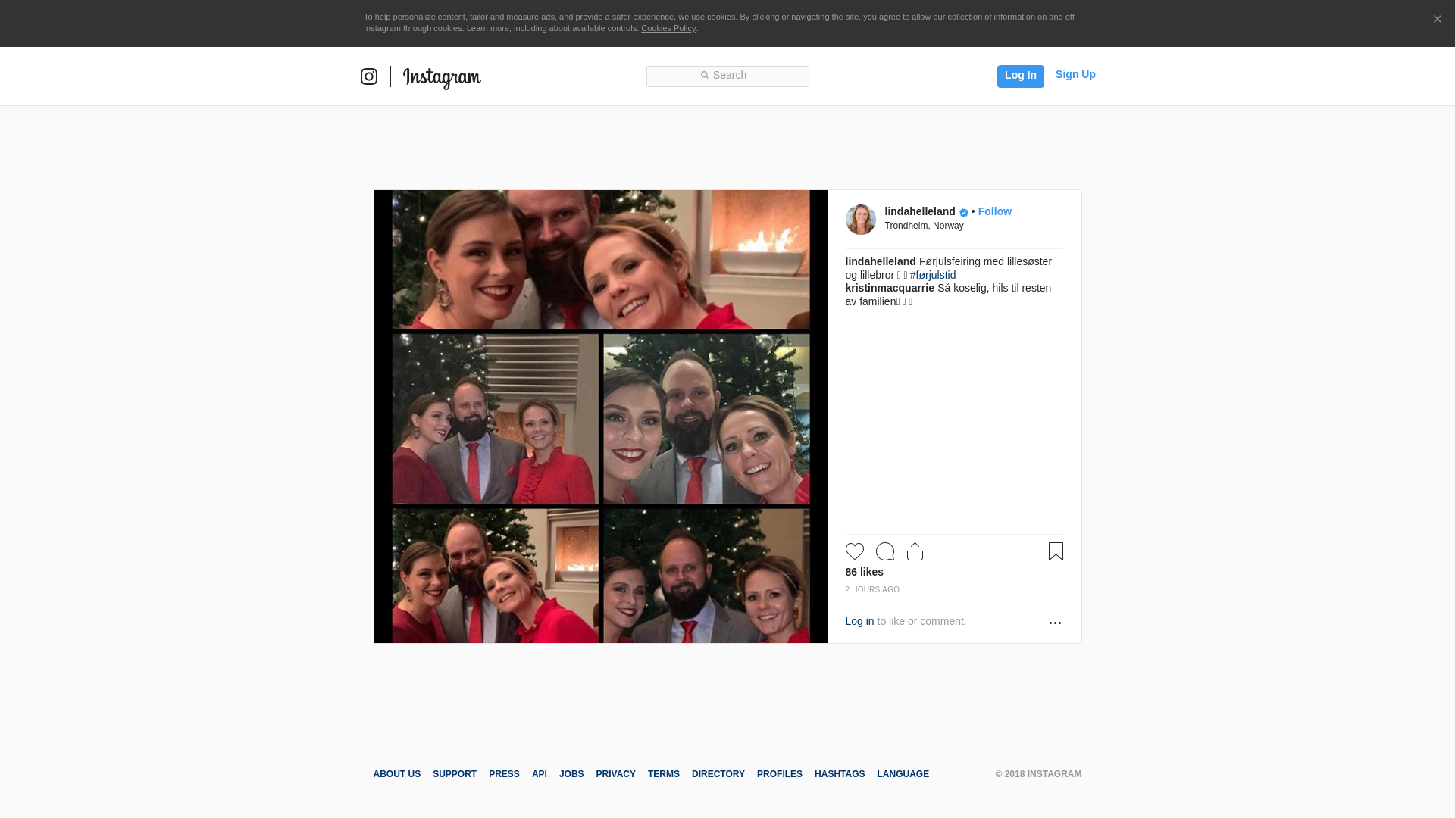Open the #førjulstid hashtag link

(x=933, y=275)
